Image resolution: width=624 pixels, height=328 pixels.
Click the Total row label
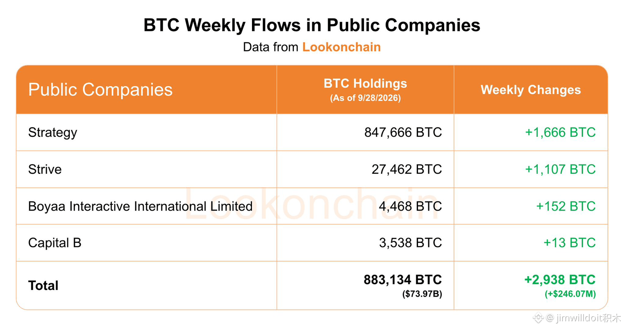43,286
